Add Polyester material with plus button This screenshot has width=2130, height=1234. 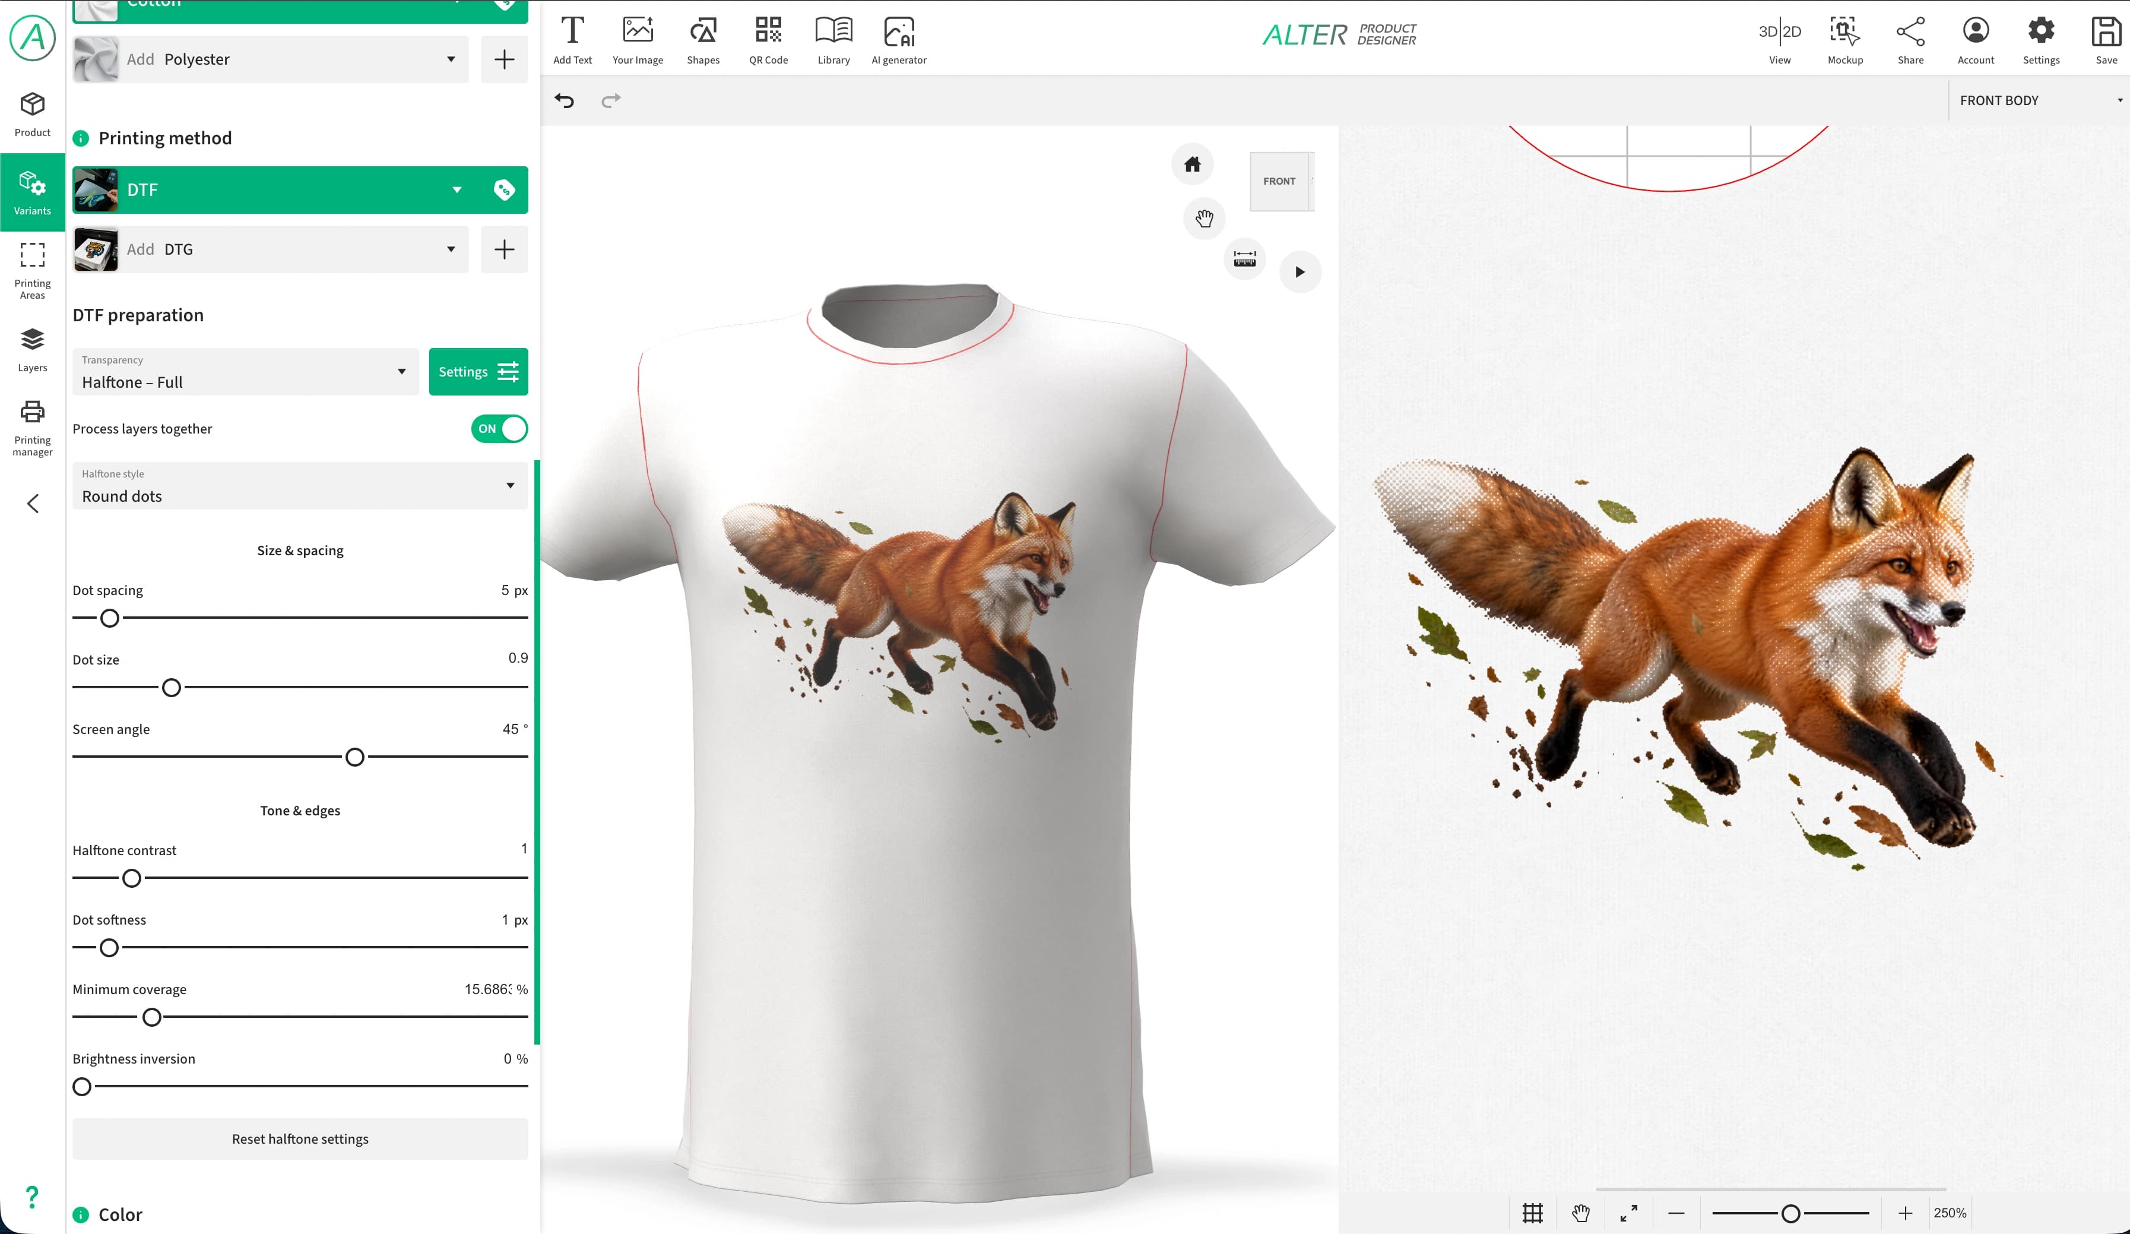(x=504, y=59)
